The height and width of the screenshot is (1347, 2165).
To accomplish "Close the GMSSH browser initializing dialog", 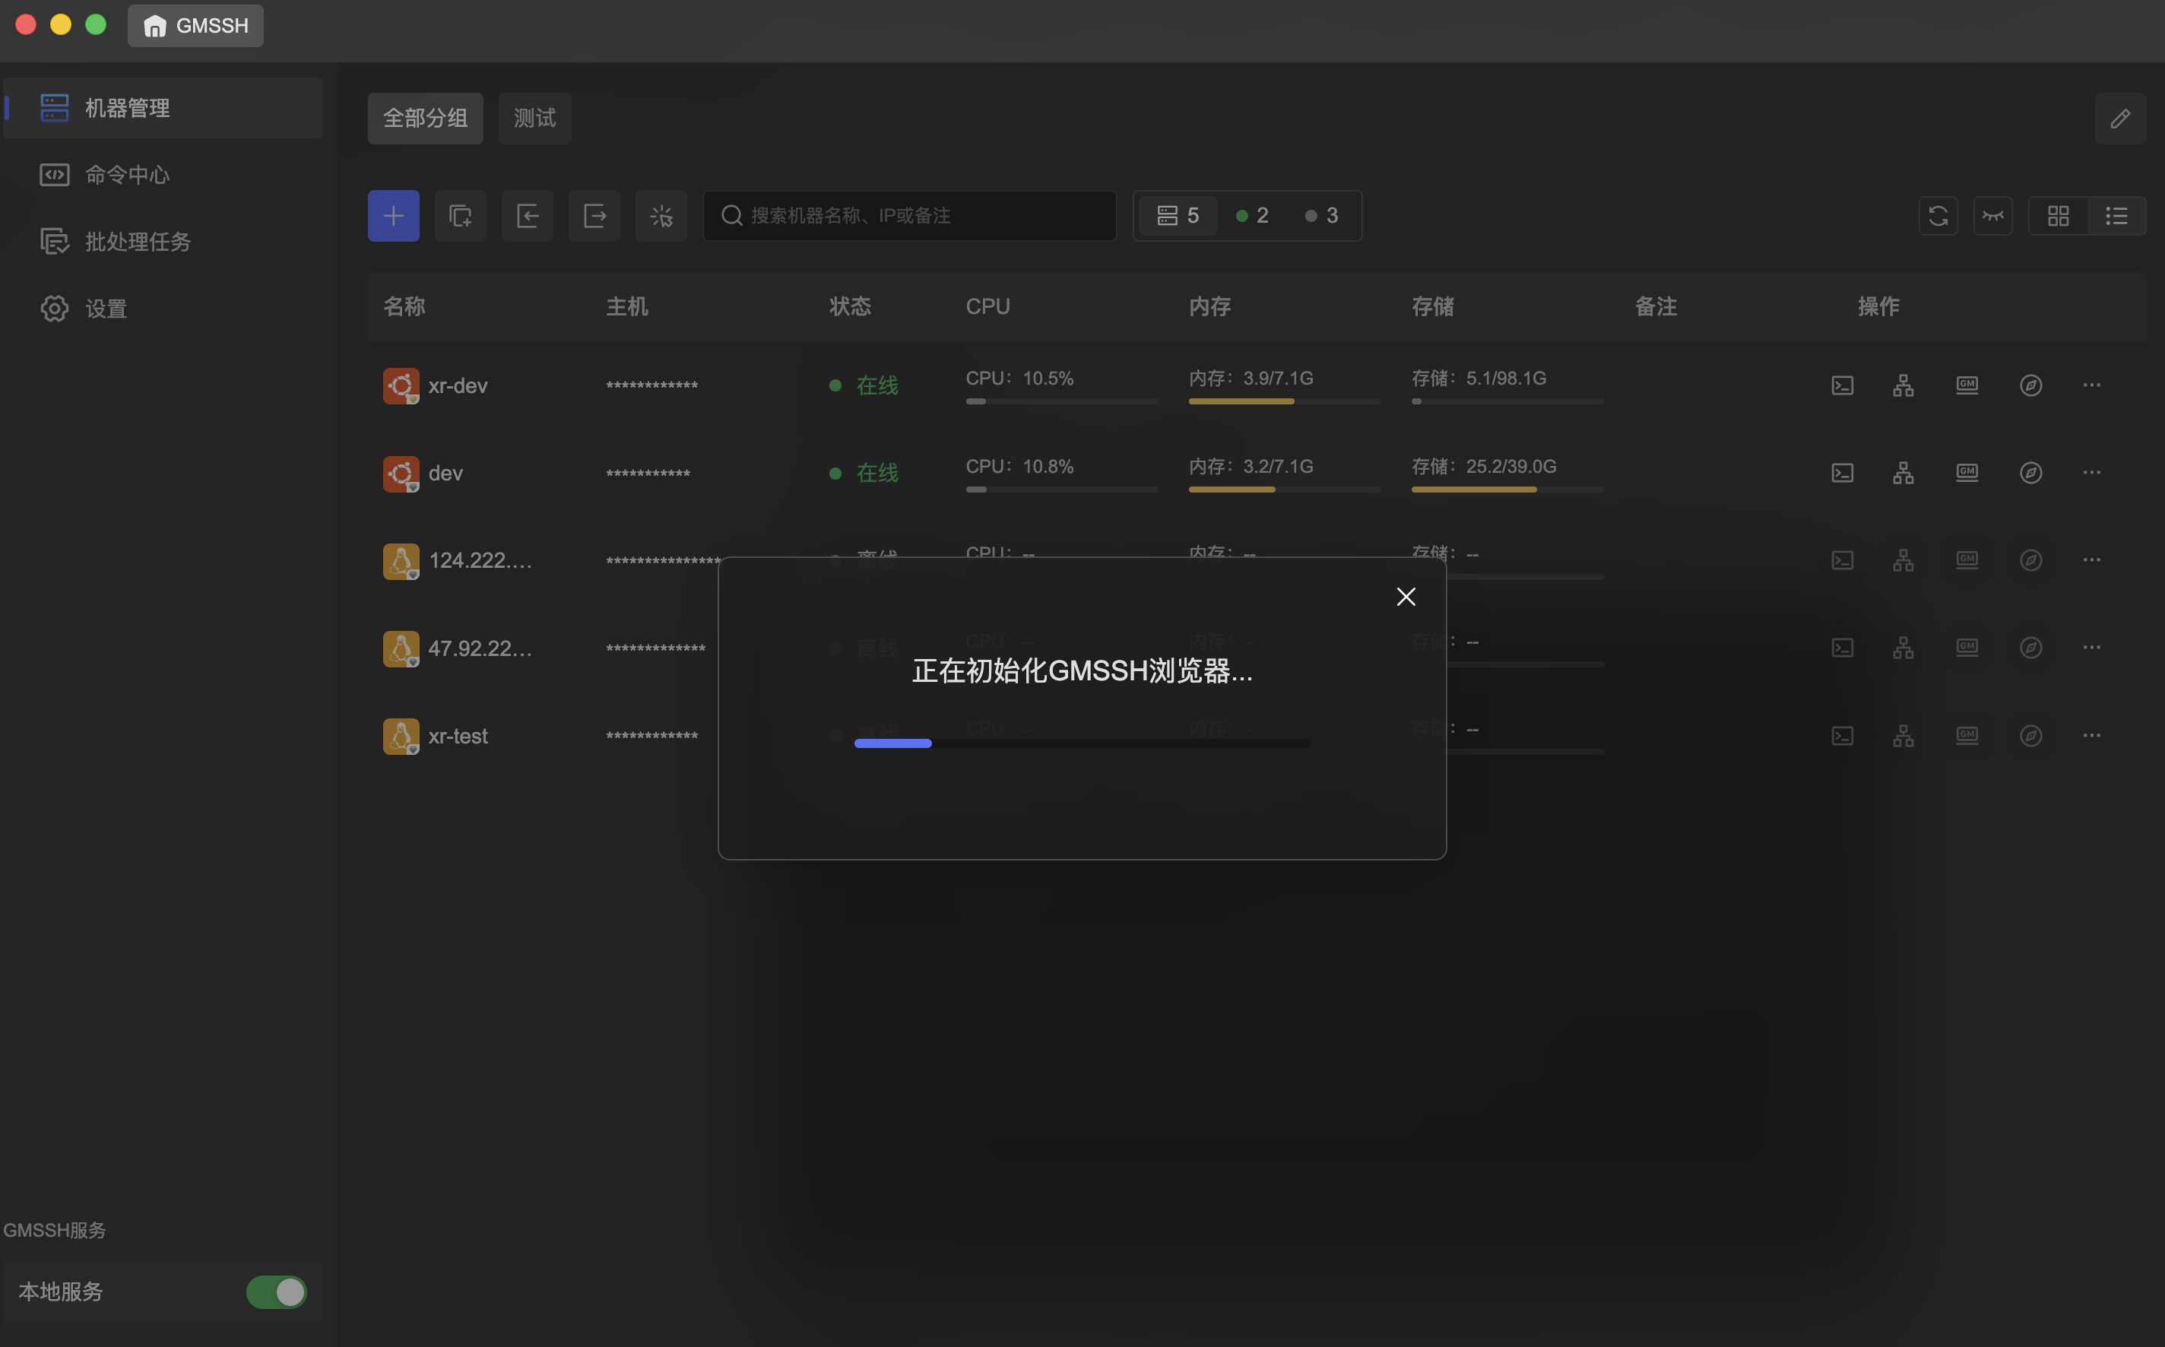I will click(1406, 597).
